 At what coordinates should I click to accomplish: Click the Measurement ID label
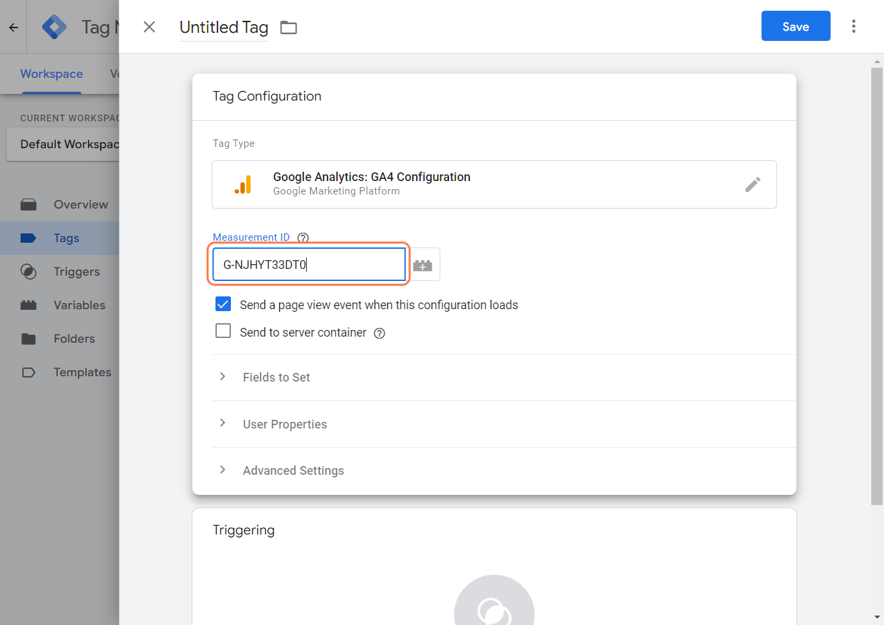click(x=251, y=237)
